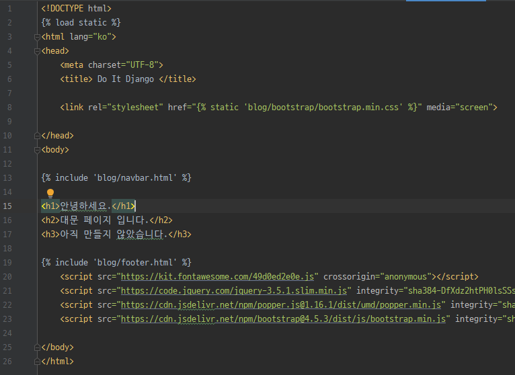The width and height of the screenshot is (515, 375).
Task: Click the media="screen" attribute
Action: [459, 108]
